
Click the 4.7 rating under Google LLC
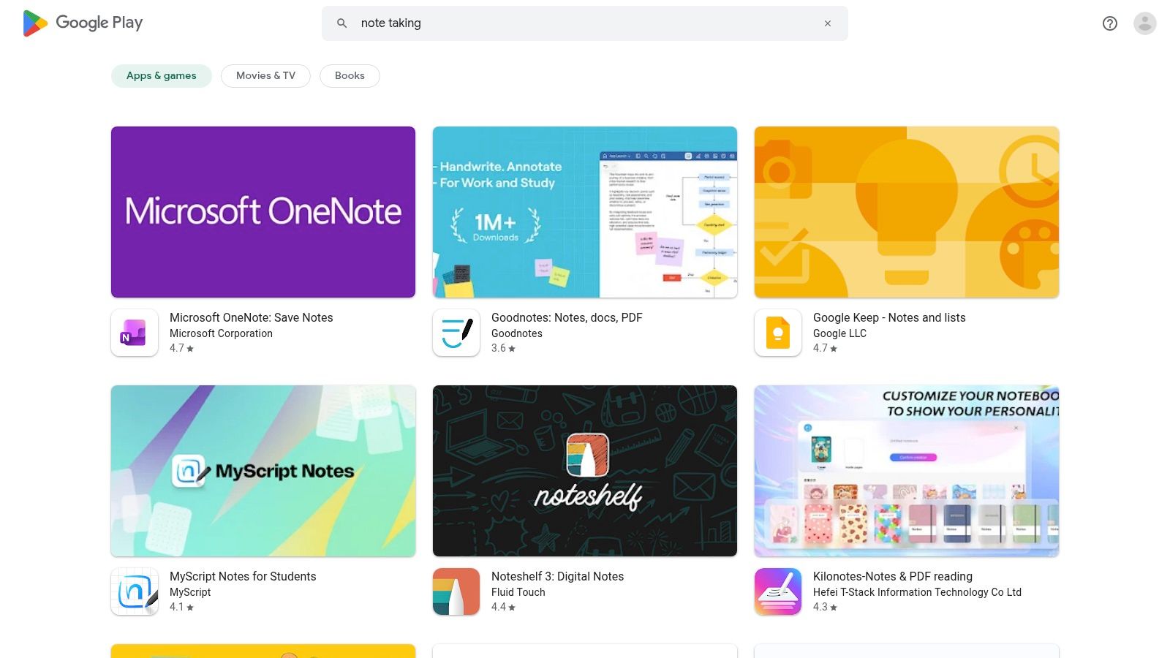click(x=825, y=348)
